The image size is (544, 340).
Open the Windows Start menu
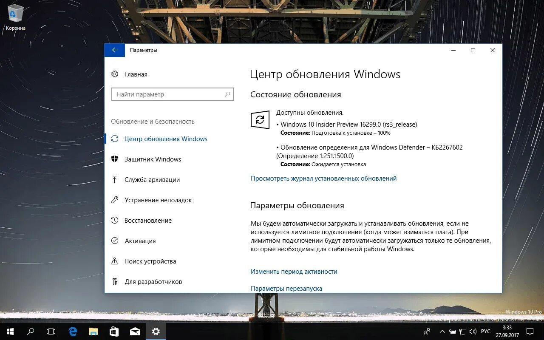10,331
